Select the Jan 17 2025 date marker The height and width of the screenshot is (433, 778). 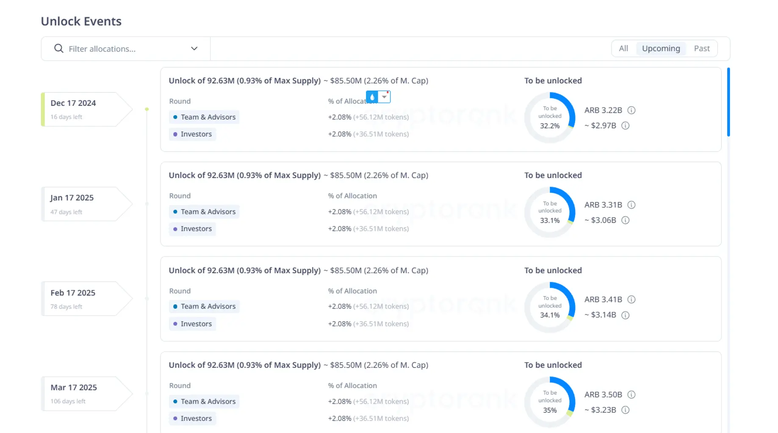(86, 204)
